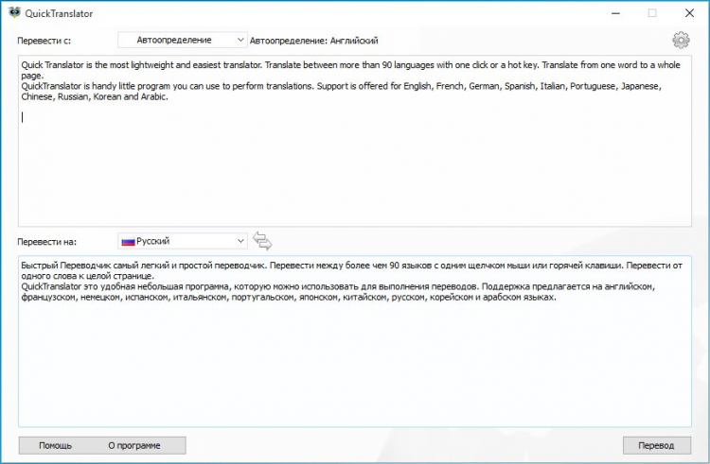
Task: Close the QuickTranslator window
Action: click(x=689, y=13)
